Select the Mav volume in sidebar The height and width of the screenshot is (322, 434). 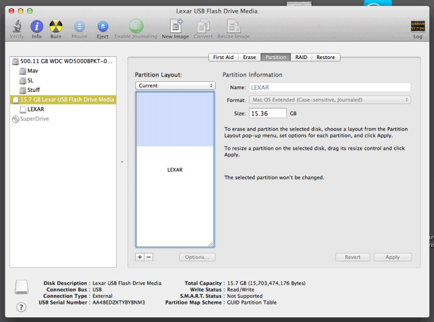[63, 71]
